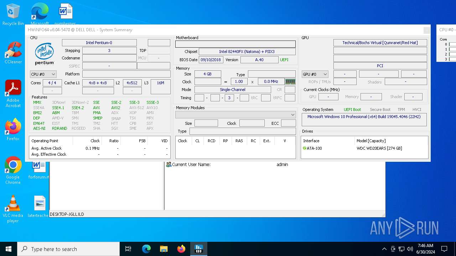Click the Secure Boot indicator
The image size is (456, 256).
click(x=380, y=110)
